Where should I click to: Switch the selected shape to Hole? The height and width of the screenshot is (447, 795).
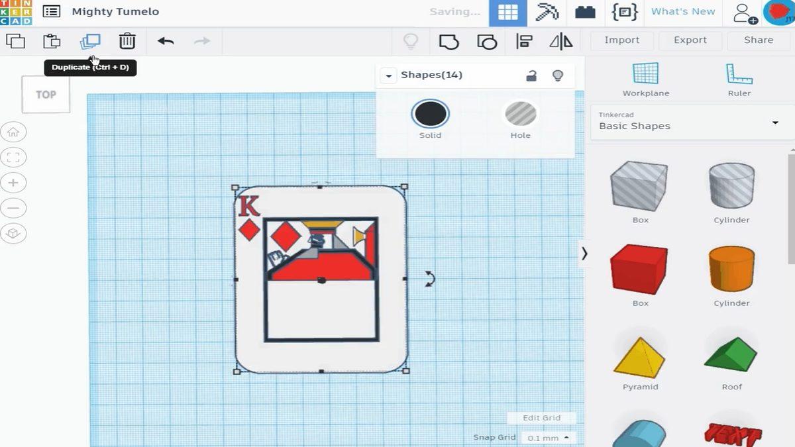(x=521, y=114)
